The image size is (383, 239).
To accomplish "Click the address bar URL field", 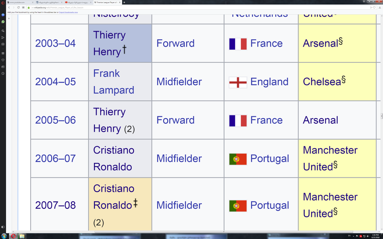I will [x=195, y=7].
